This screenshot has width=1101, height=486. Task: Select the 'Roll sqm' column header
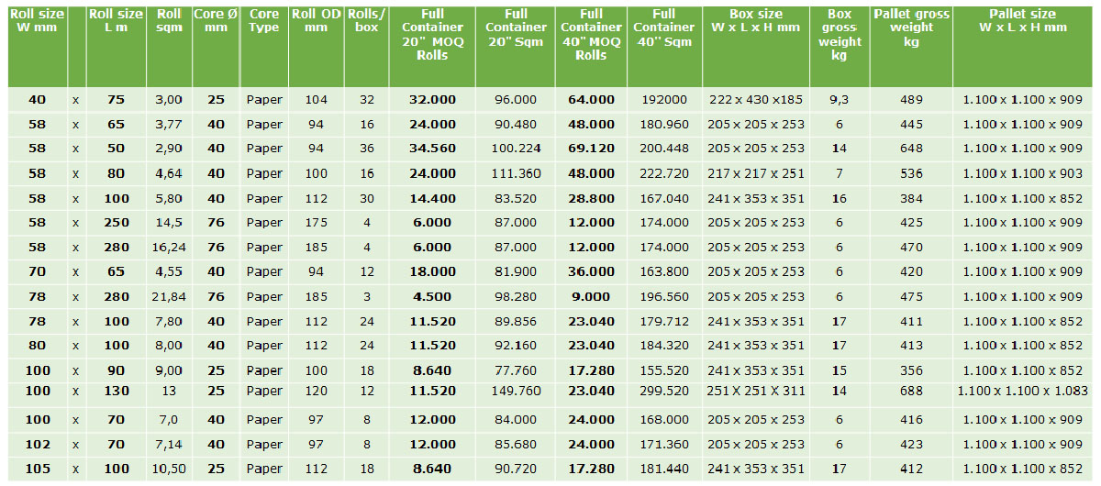169,21
